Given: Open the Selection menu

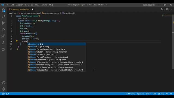Looking at the screenshot, I should pos(19,5).
